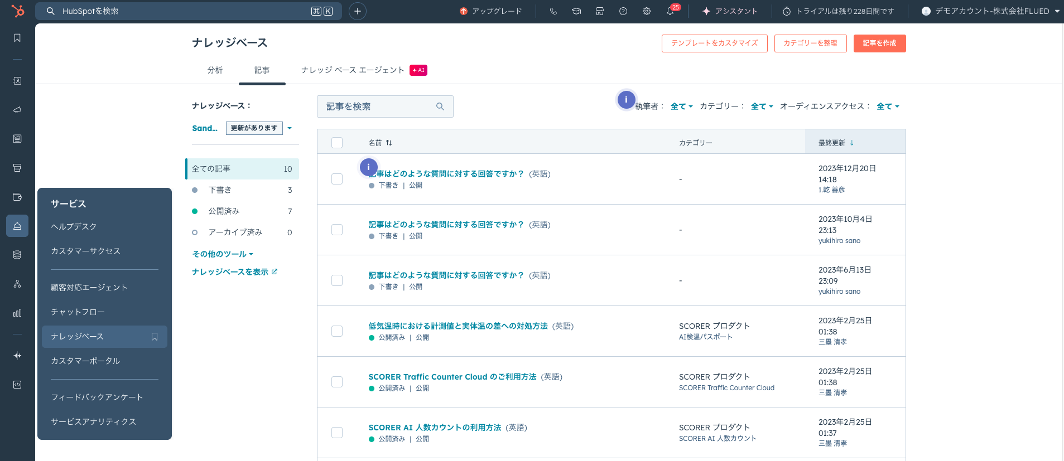1064x461 pixels.
Task: Open the reporting bar chart sidebar icon
Action: click(x=17, y=313)
